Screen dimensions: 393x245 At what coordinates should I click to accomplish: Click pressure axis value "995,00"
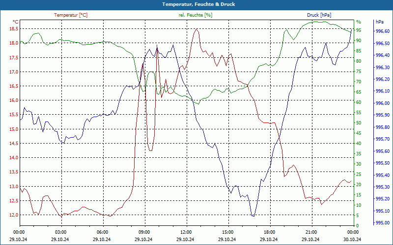click(x=383, y=223)
